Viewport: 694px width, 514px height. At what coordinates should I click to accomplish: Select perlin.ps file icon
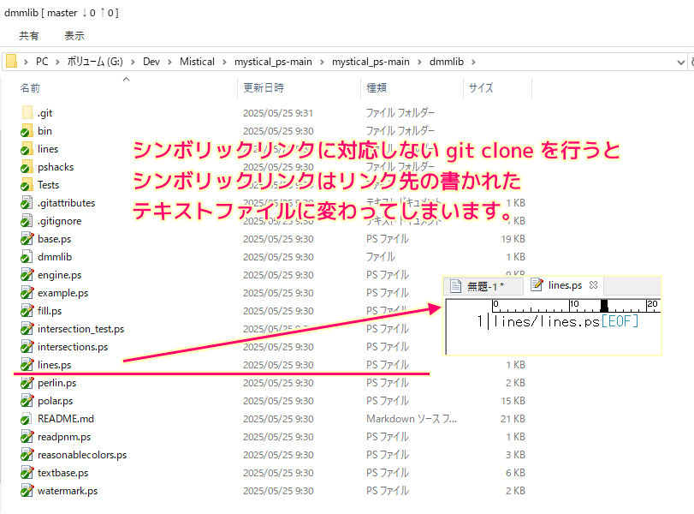[x=27, y=383]
